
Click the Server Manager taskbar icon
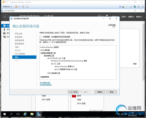39,114
